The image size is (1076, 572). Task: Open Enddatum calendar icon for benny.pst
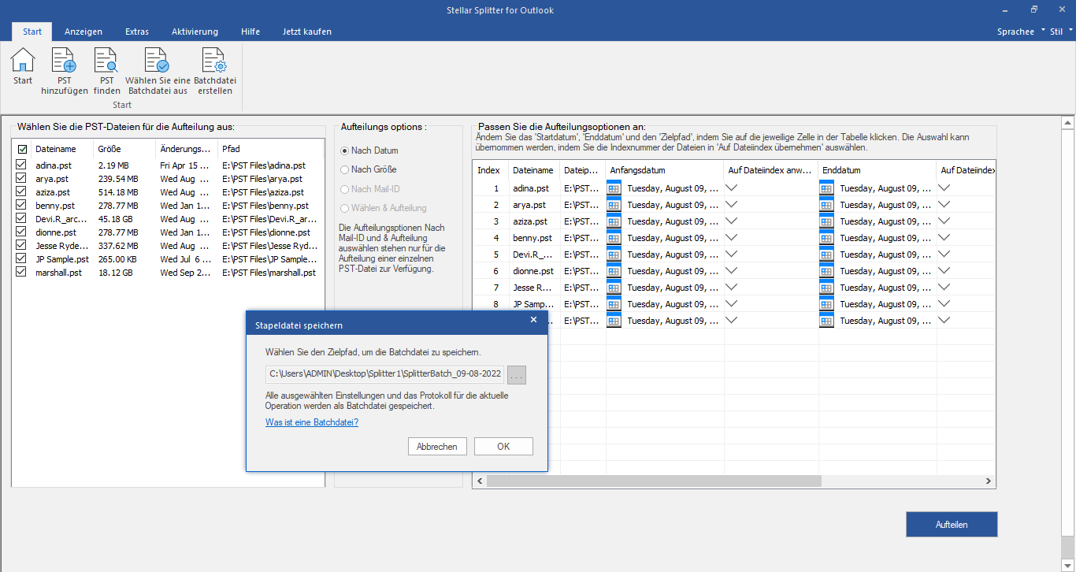[x=827, y=238]
